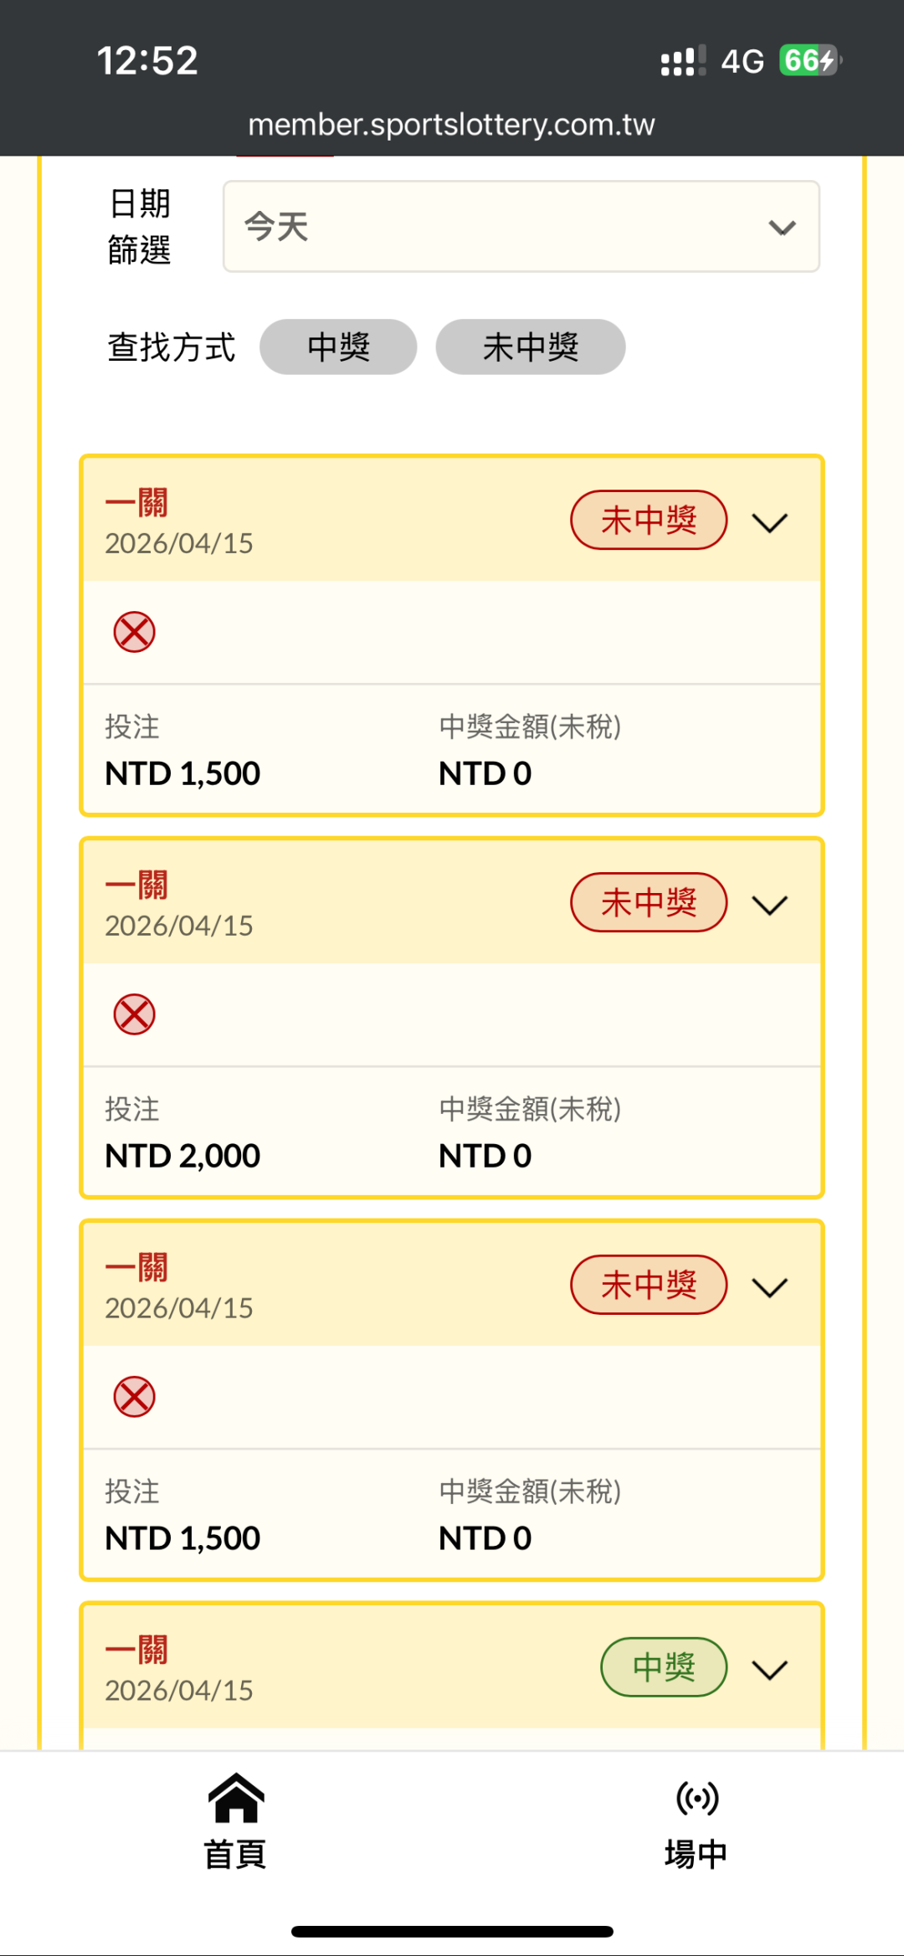
Task: Expand the NTD 2,000 bet card chevron
Action: [x=770, y=905]
